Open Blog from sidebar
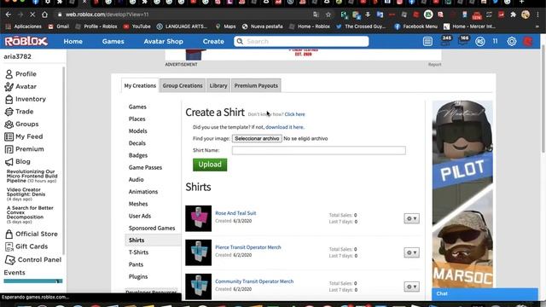The height and width of the screenshot is (307, 546). pos(18,161)
